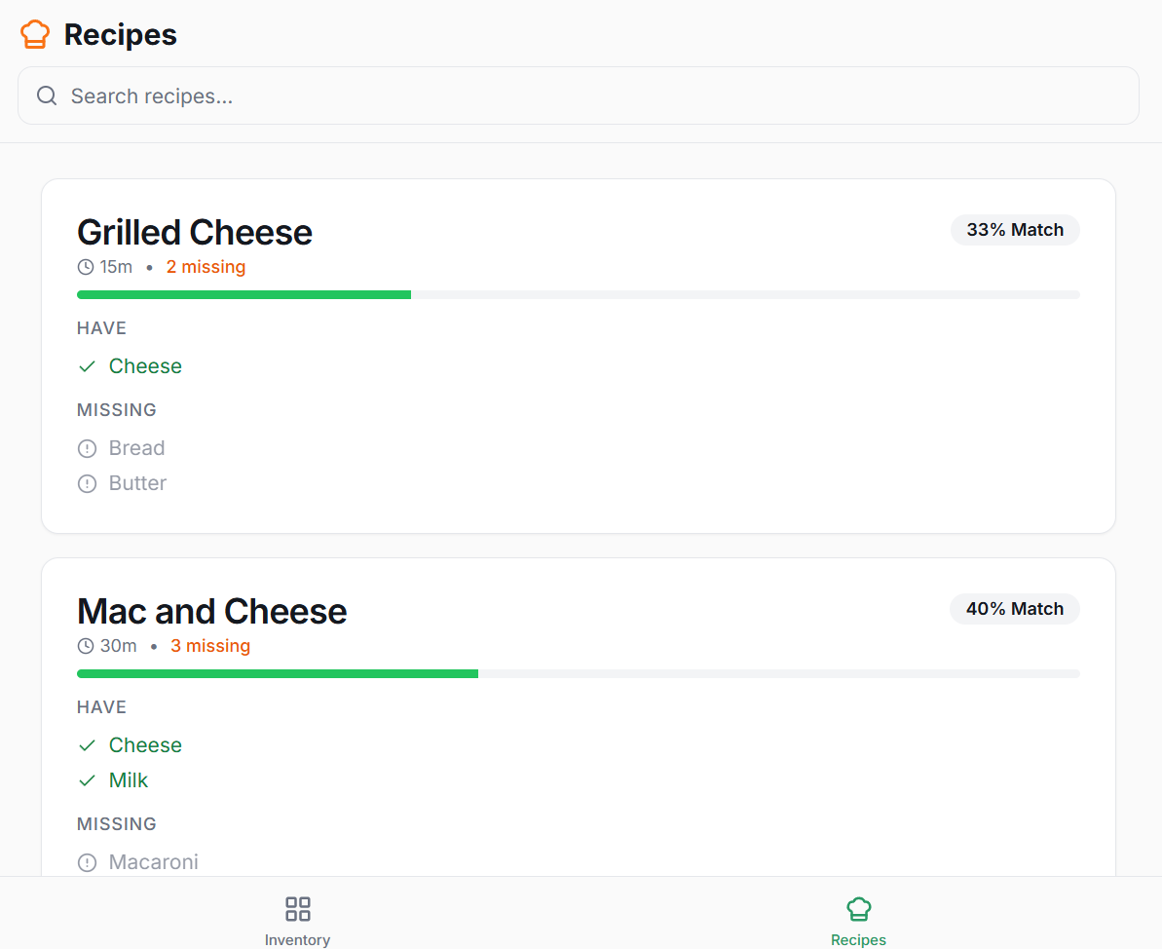Click the Recipes chef hat nav icon

[x=858, y=909]
